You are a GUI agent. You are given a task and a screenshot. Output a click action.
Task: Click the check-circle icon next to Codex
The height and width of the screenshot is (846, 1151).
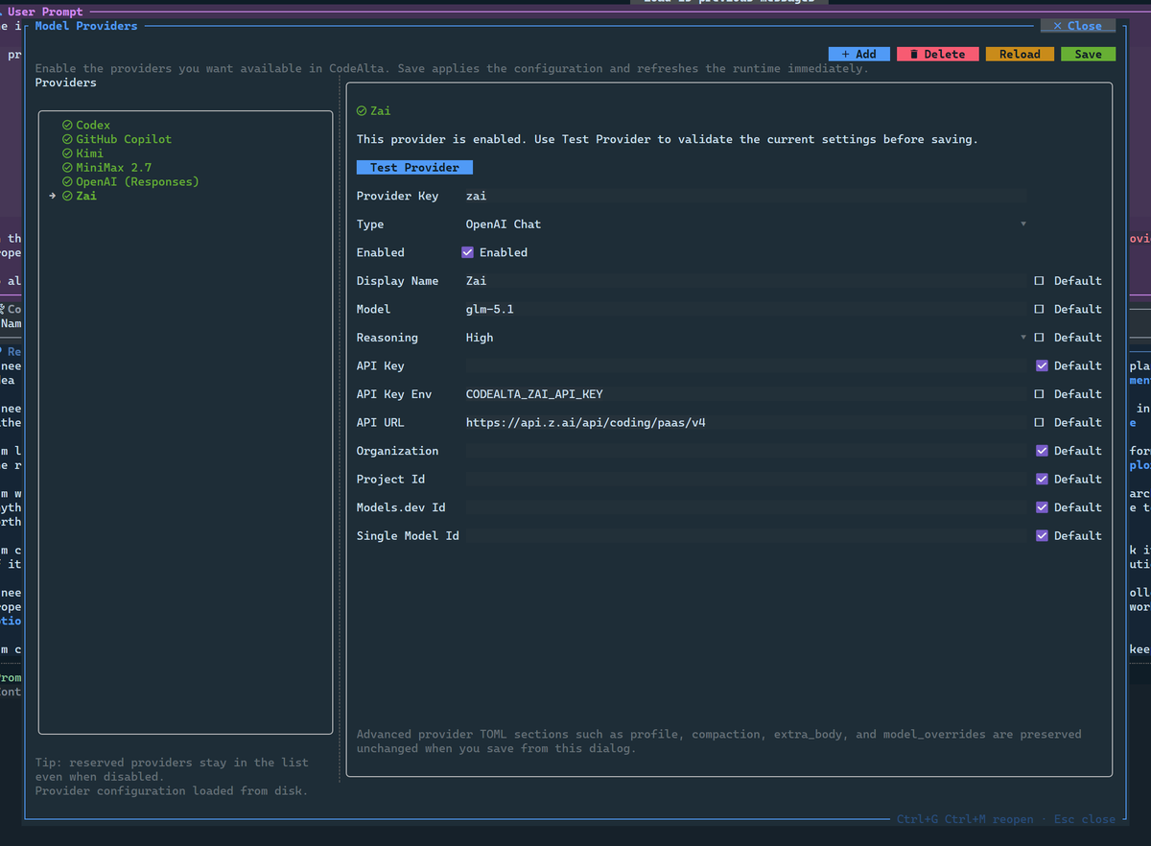(x=67, y=125)
